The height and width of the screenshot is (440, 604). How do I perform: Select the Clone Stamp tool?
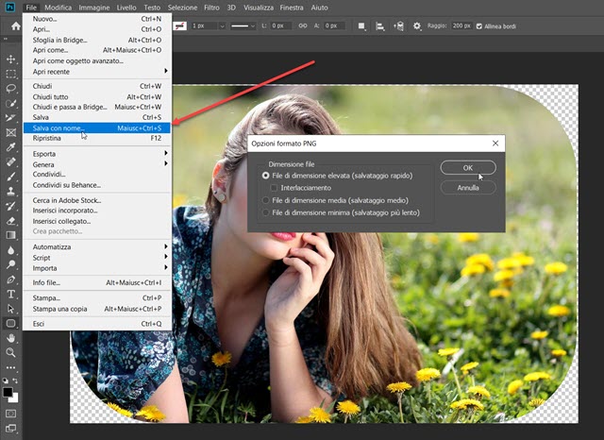pos(10,191)
